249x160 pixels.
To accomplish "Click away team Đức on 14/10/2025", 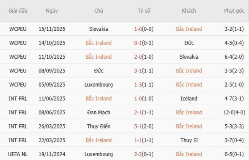I will [189, 43].
